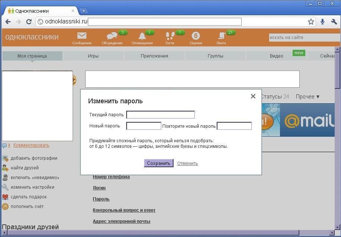Open the Номер телефона settings link
This screenshot has height=237, width=341.
click(111, 177)
